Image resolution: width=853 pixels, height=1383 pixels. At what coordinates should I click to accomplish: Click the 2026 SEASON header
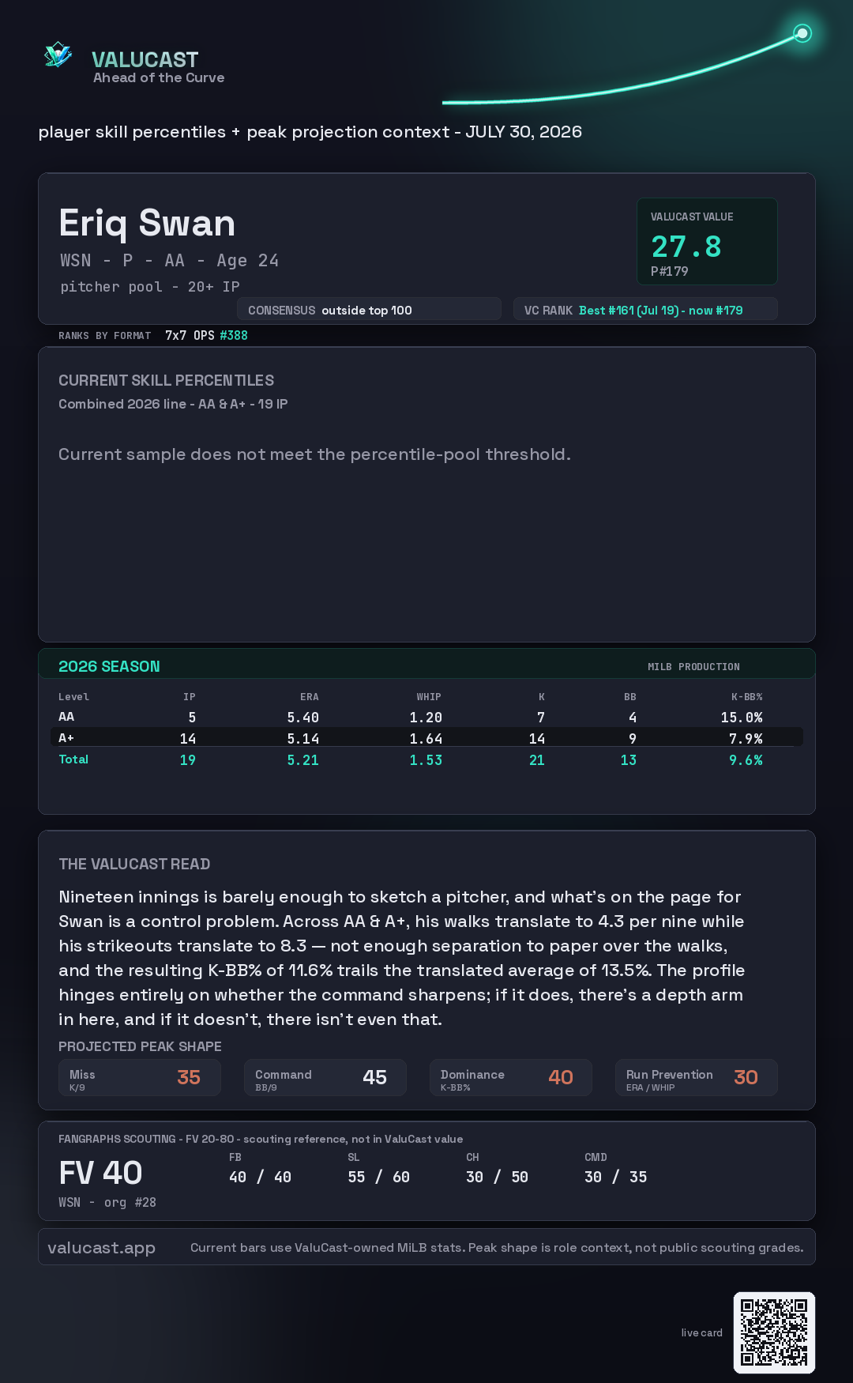tap(109, 666)
